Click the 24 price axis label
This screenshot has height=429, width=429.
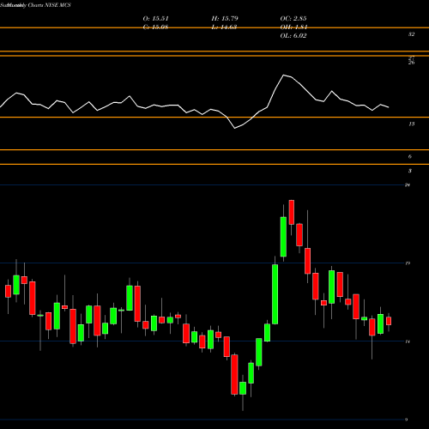[408, 185]
